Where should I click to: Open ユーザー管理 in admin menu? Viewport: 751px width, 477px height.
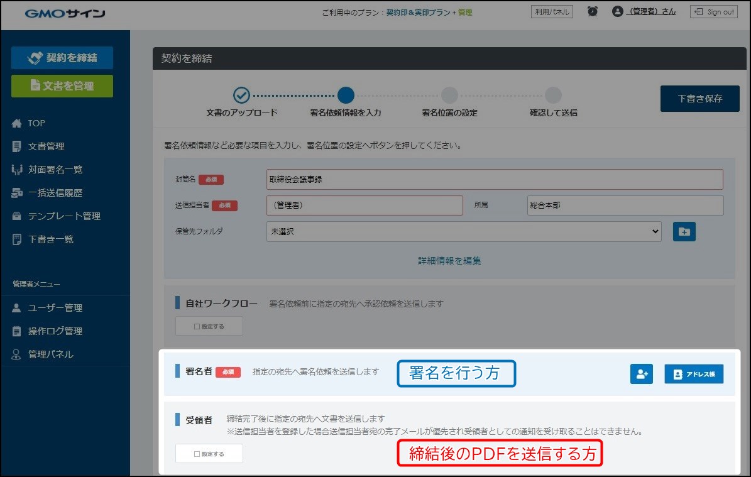tap(55, 307)
